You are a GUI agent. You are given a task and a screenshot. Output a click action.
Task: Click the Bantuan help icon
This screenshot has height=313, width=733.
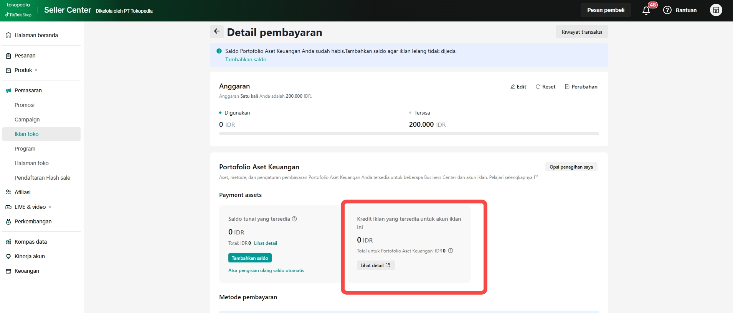point(667,10)
